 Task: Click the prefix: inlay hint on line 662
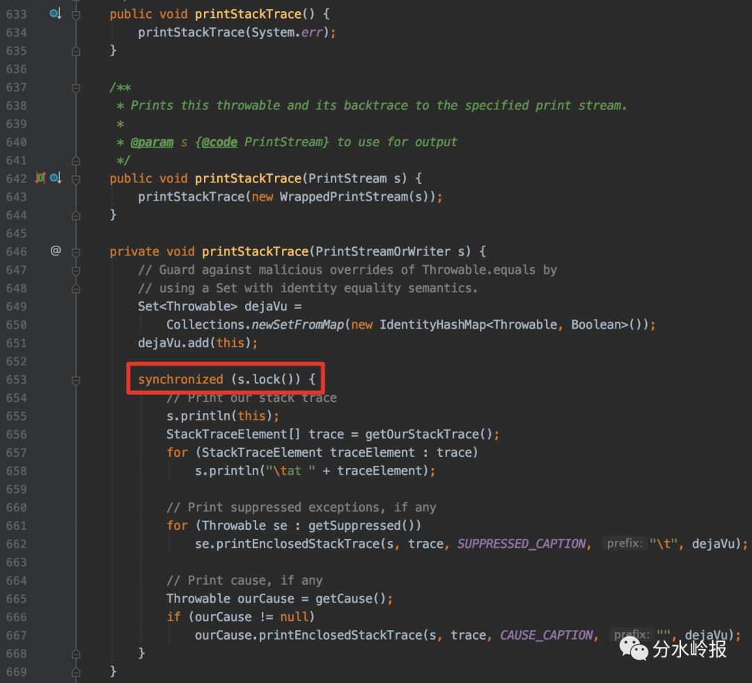click(625, 544)
